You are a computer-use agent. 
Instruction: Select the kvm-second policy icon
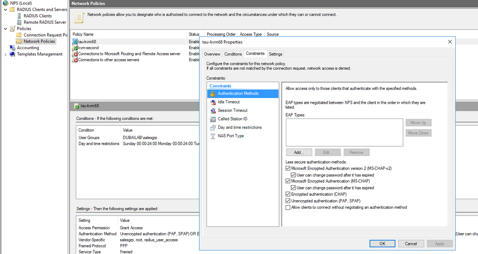click(75, 48)
